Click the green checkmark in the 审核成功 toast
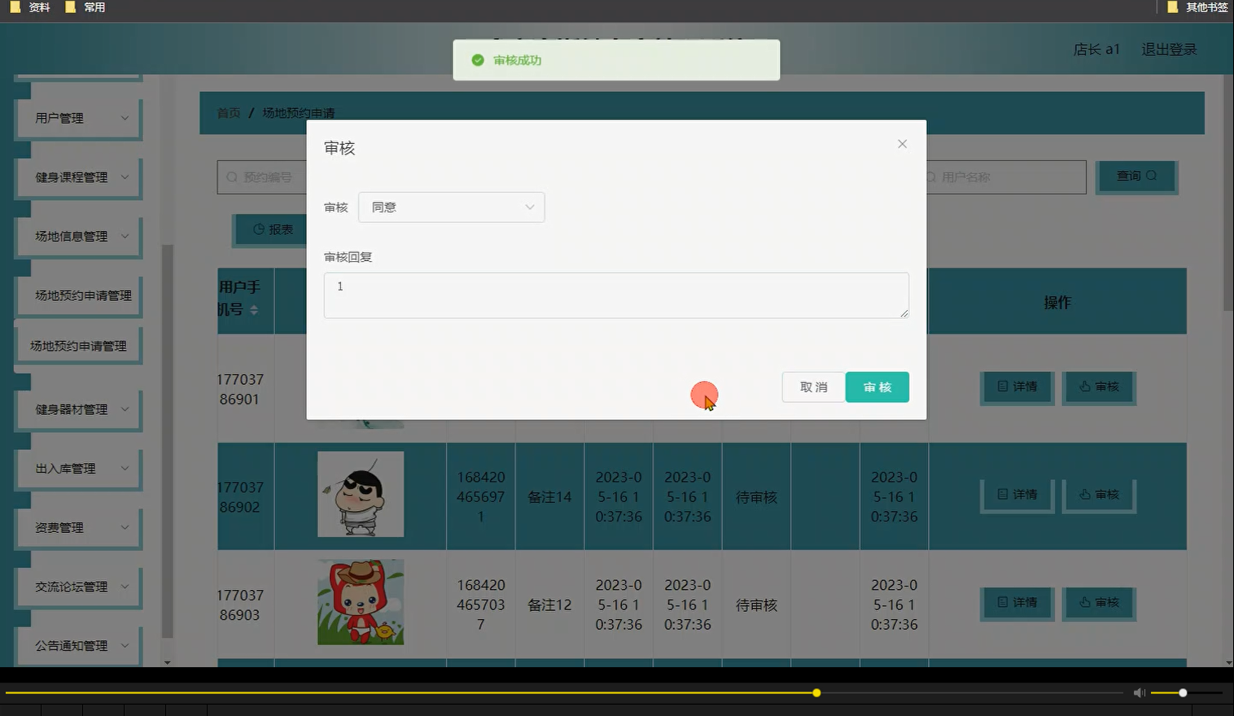Viewport: 1234px width, 716px height. click(478, 59)
